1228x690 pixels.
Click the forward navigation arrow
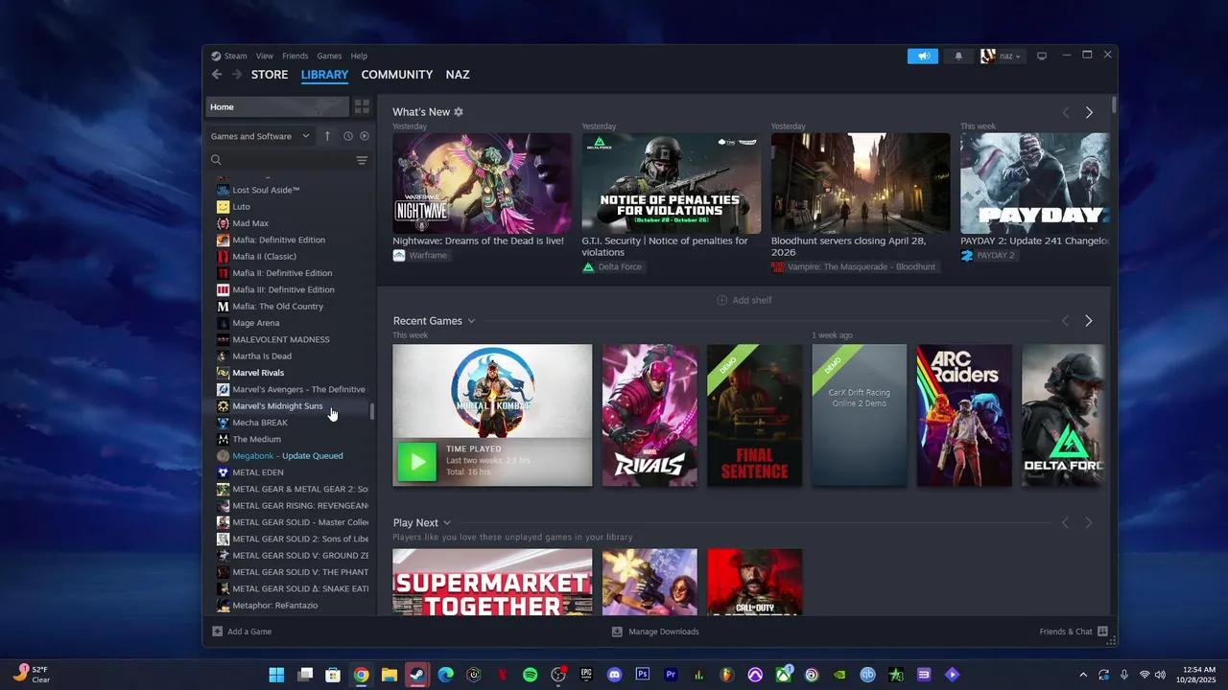236,75
